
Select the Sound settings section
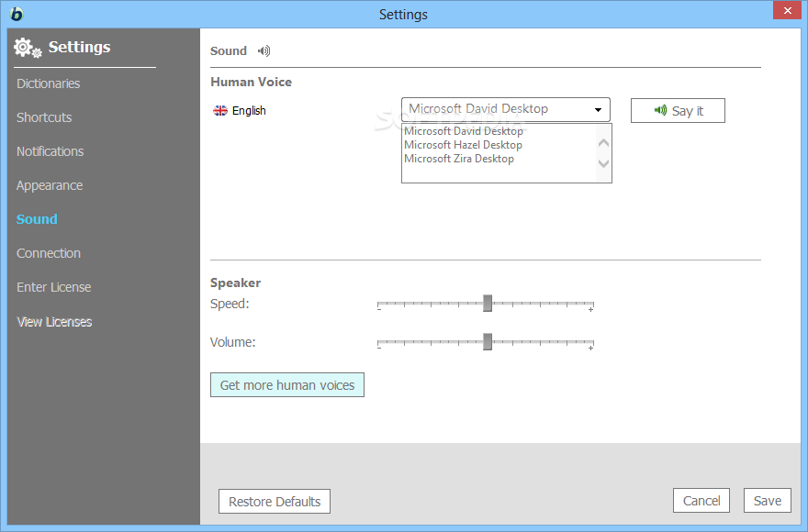pos(37,219)
